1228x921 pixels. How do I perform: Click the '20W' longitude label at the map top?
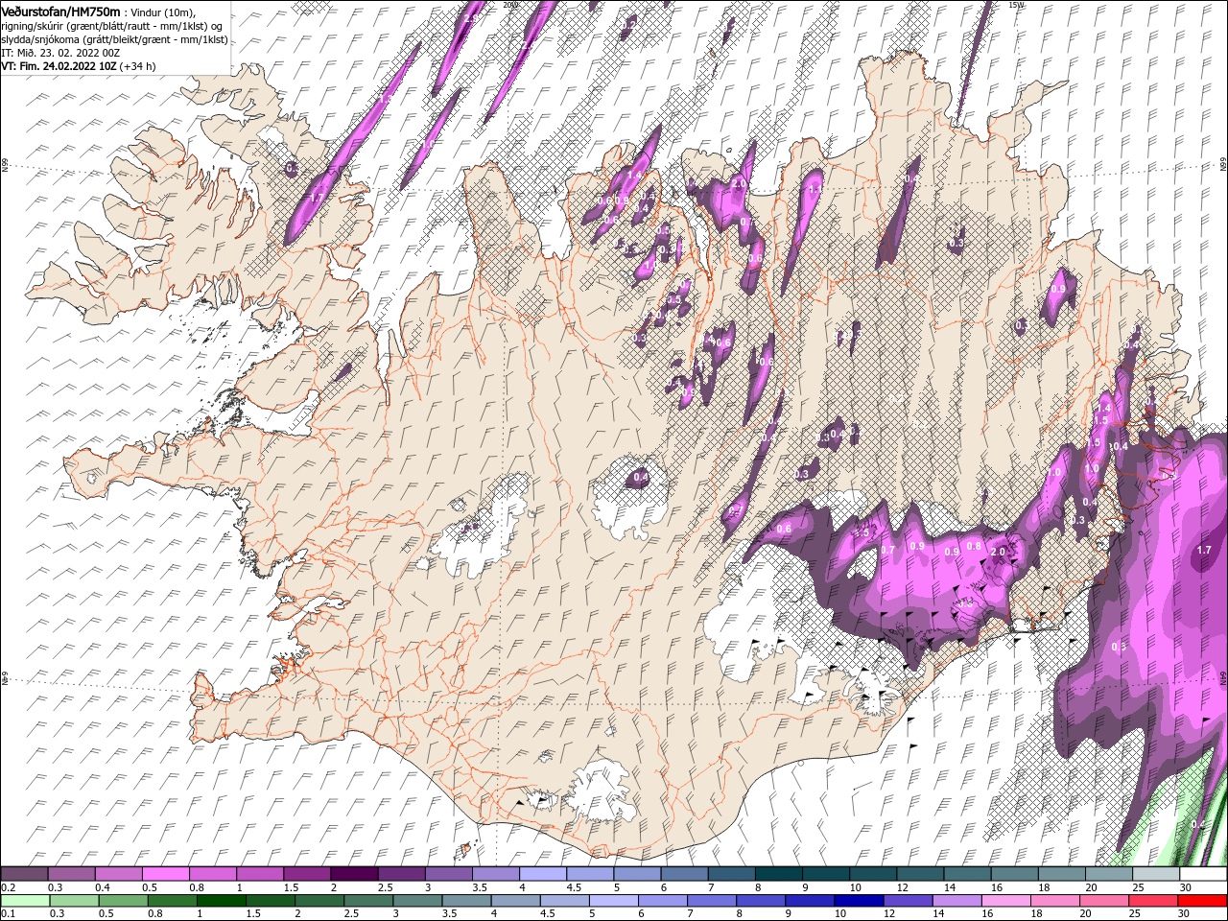click(x=509, y=4)
